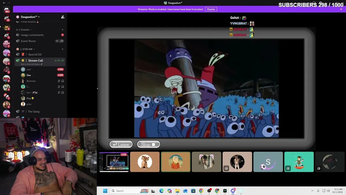
Task: Disable Streamer Mode via banner button
Action: pos(211,9)
